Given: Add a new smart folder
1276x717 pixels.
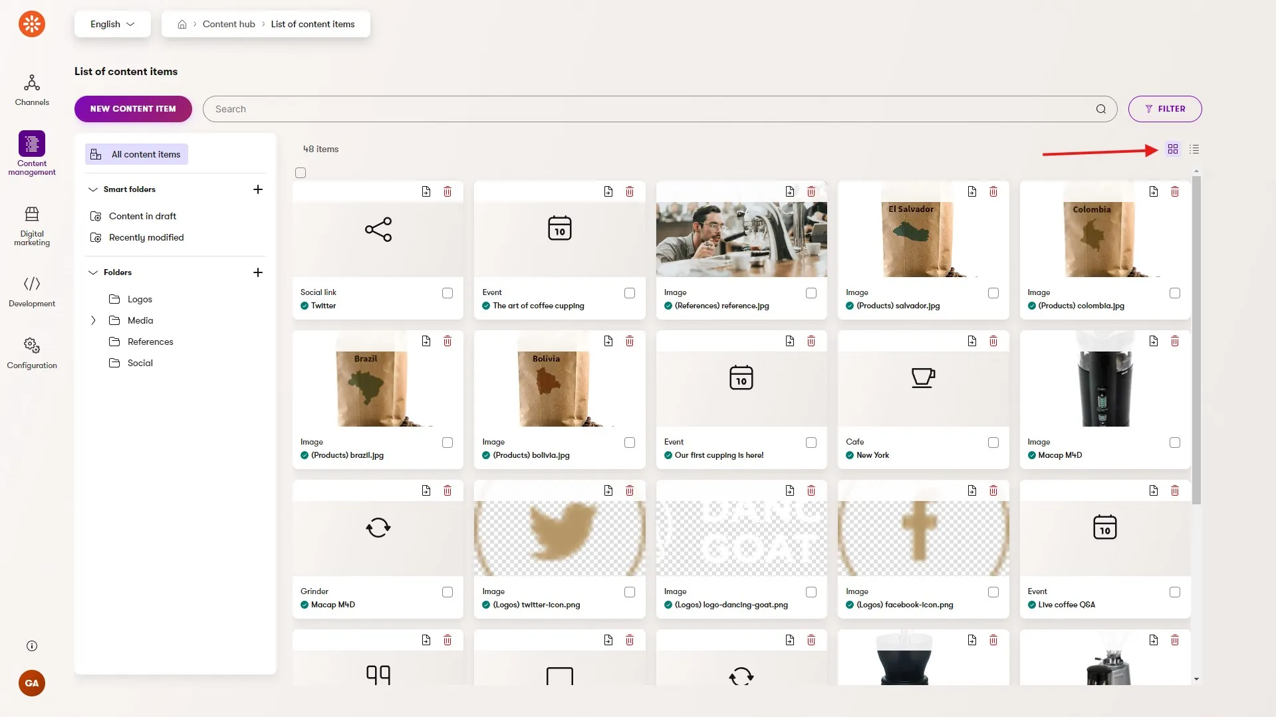Looking at the screenshot, I should click(258, 189).
